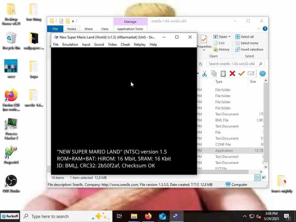Click the scissors Cut icon
The image size is (296, 222).
204,73
